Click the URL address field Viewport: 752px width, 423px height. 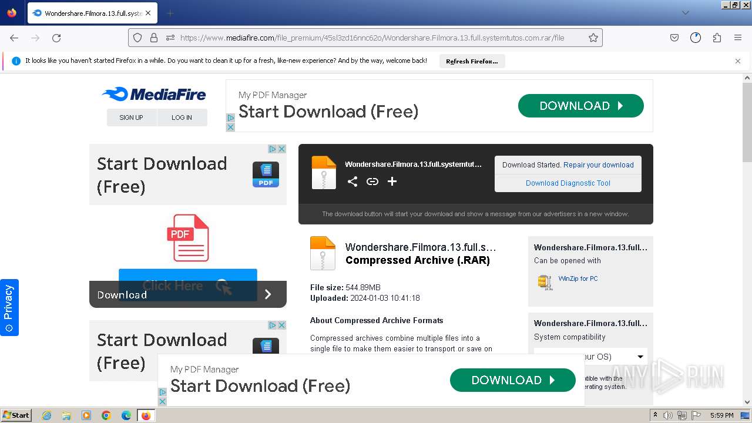pos(372,38)
